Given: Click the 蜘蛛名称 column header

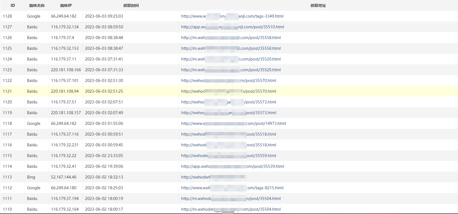Looking at the screenshot, I should pyautogui.click(x=37, y=6).
